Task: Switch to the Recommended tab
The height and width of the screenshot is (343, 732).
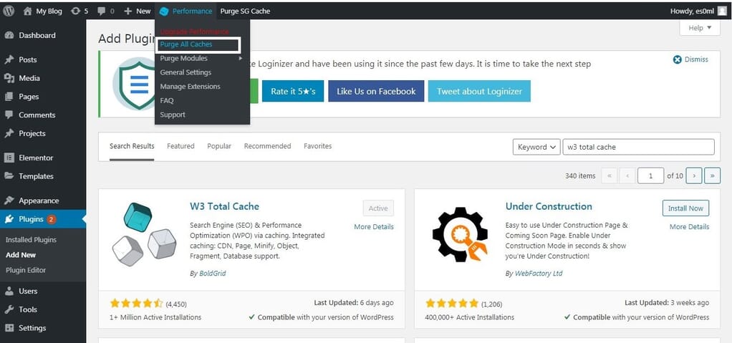Action: point(267,146)
